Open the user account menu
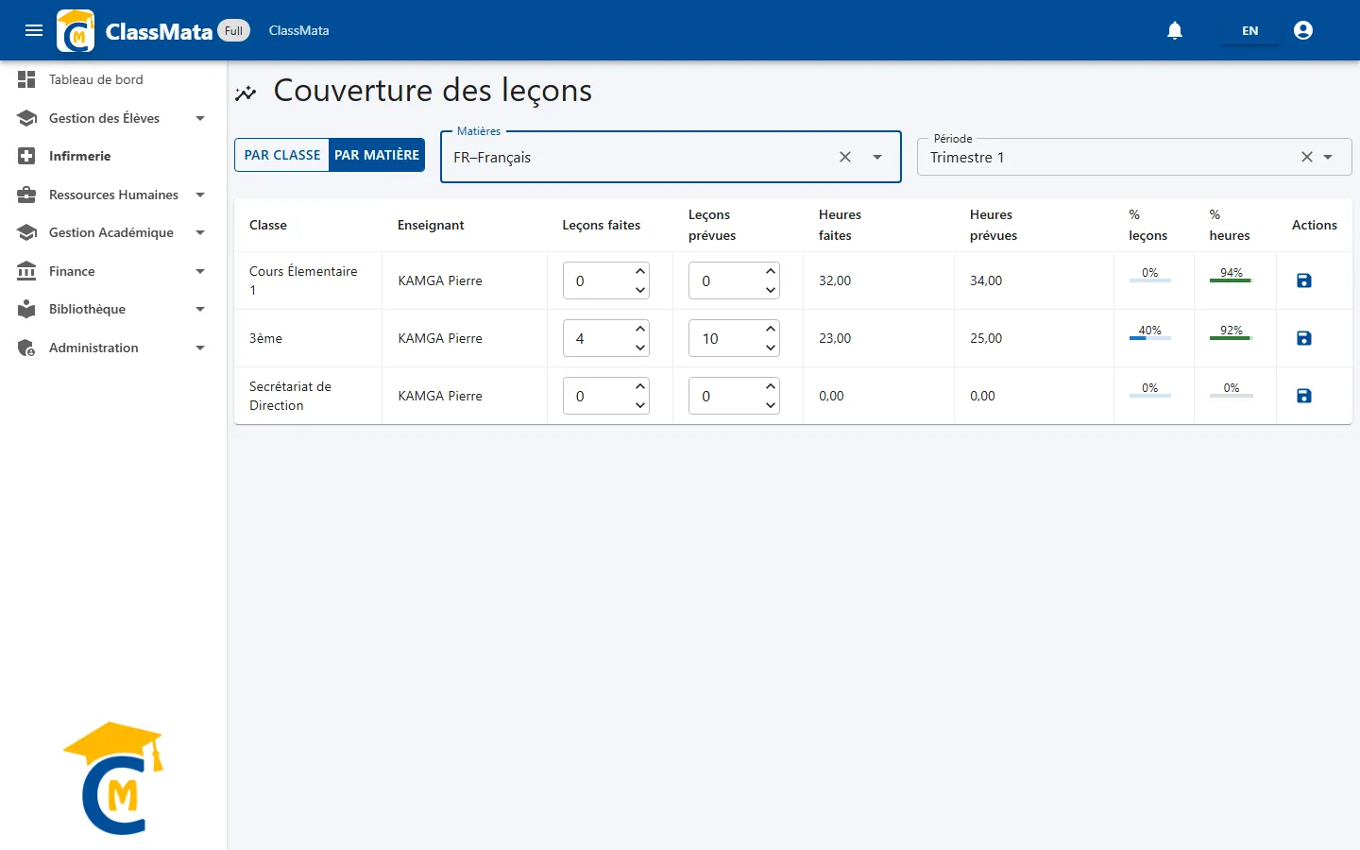The image size is (1360, 850). [x=1303, y=30]
